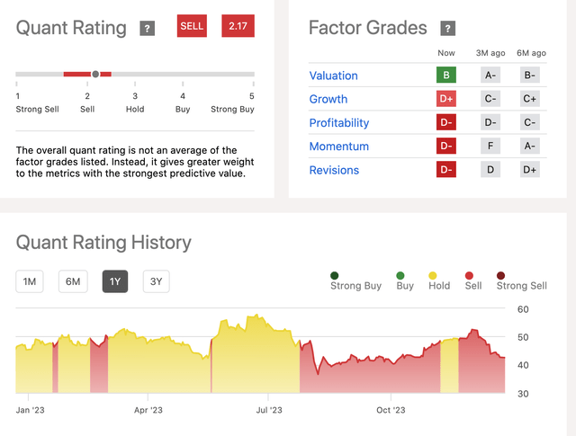Viewport: 576px width, 436px height.
Task: Click the Momentum F grade from 3M ago
Action: pyautogui.click(x=490, y=146)
